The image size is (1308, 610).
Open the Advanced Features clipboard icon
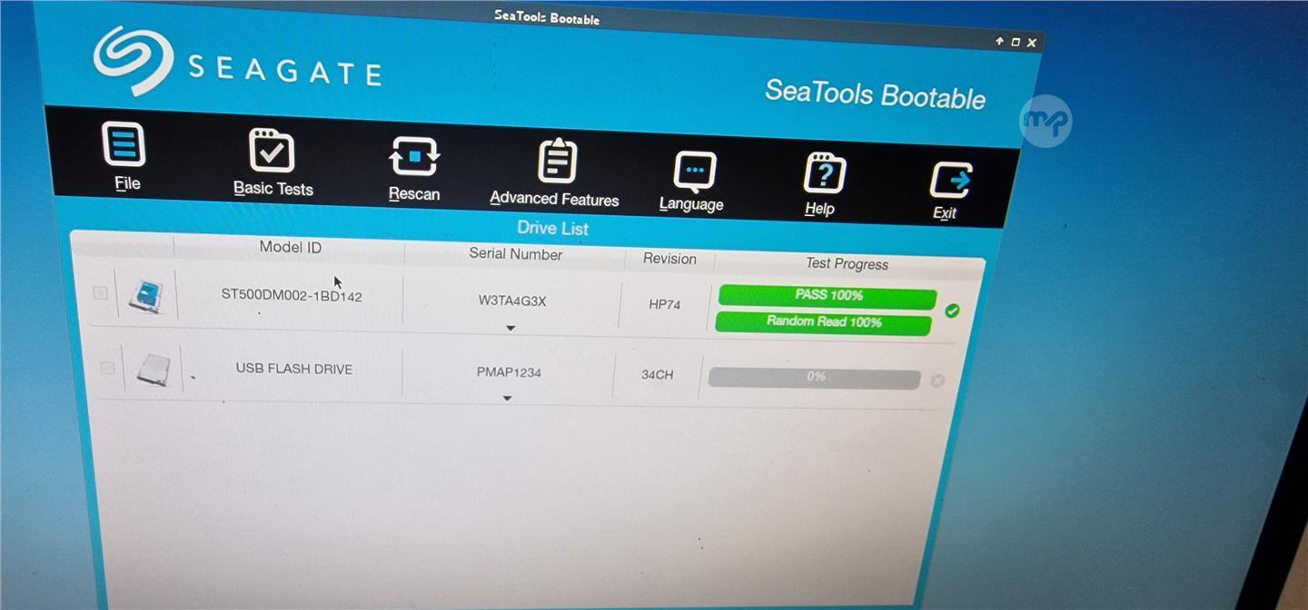557,162
